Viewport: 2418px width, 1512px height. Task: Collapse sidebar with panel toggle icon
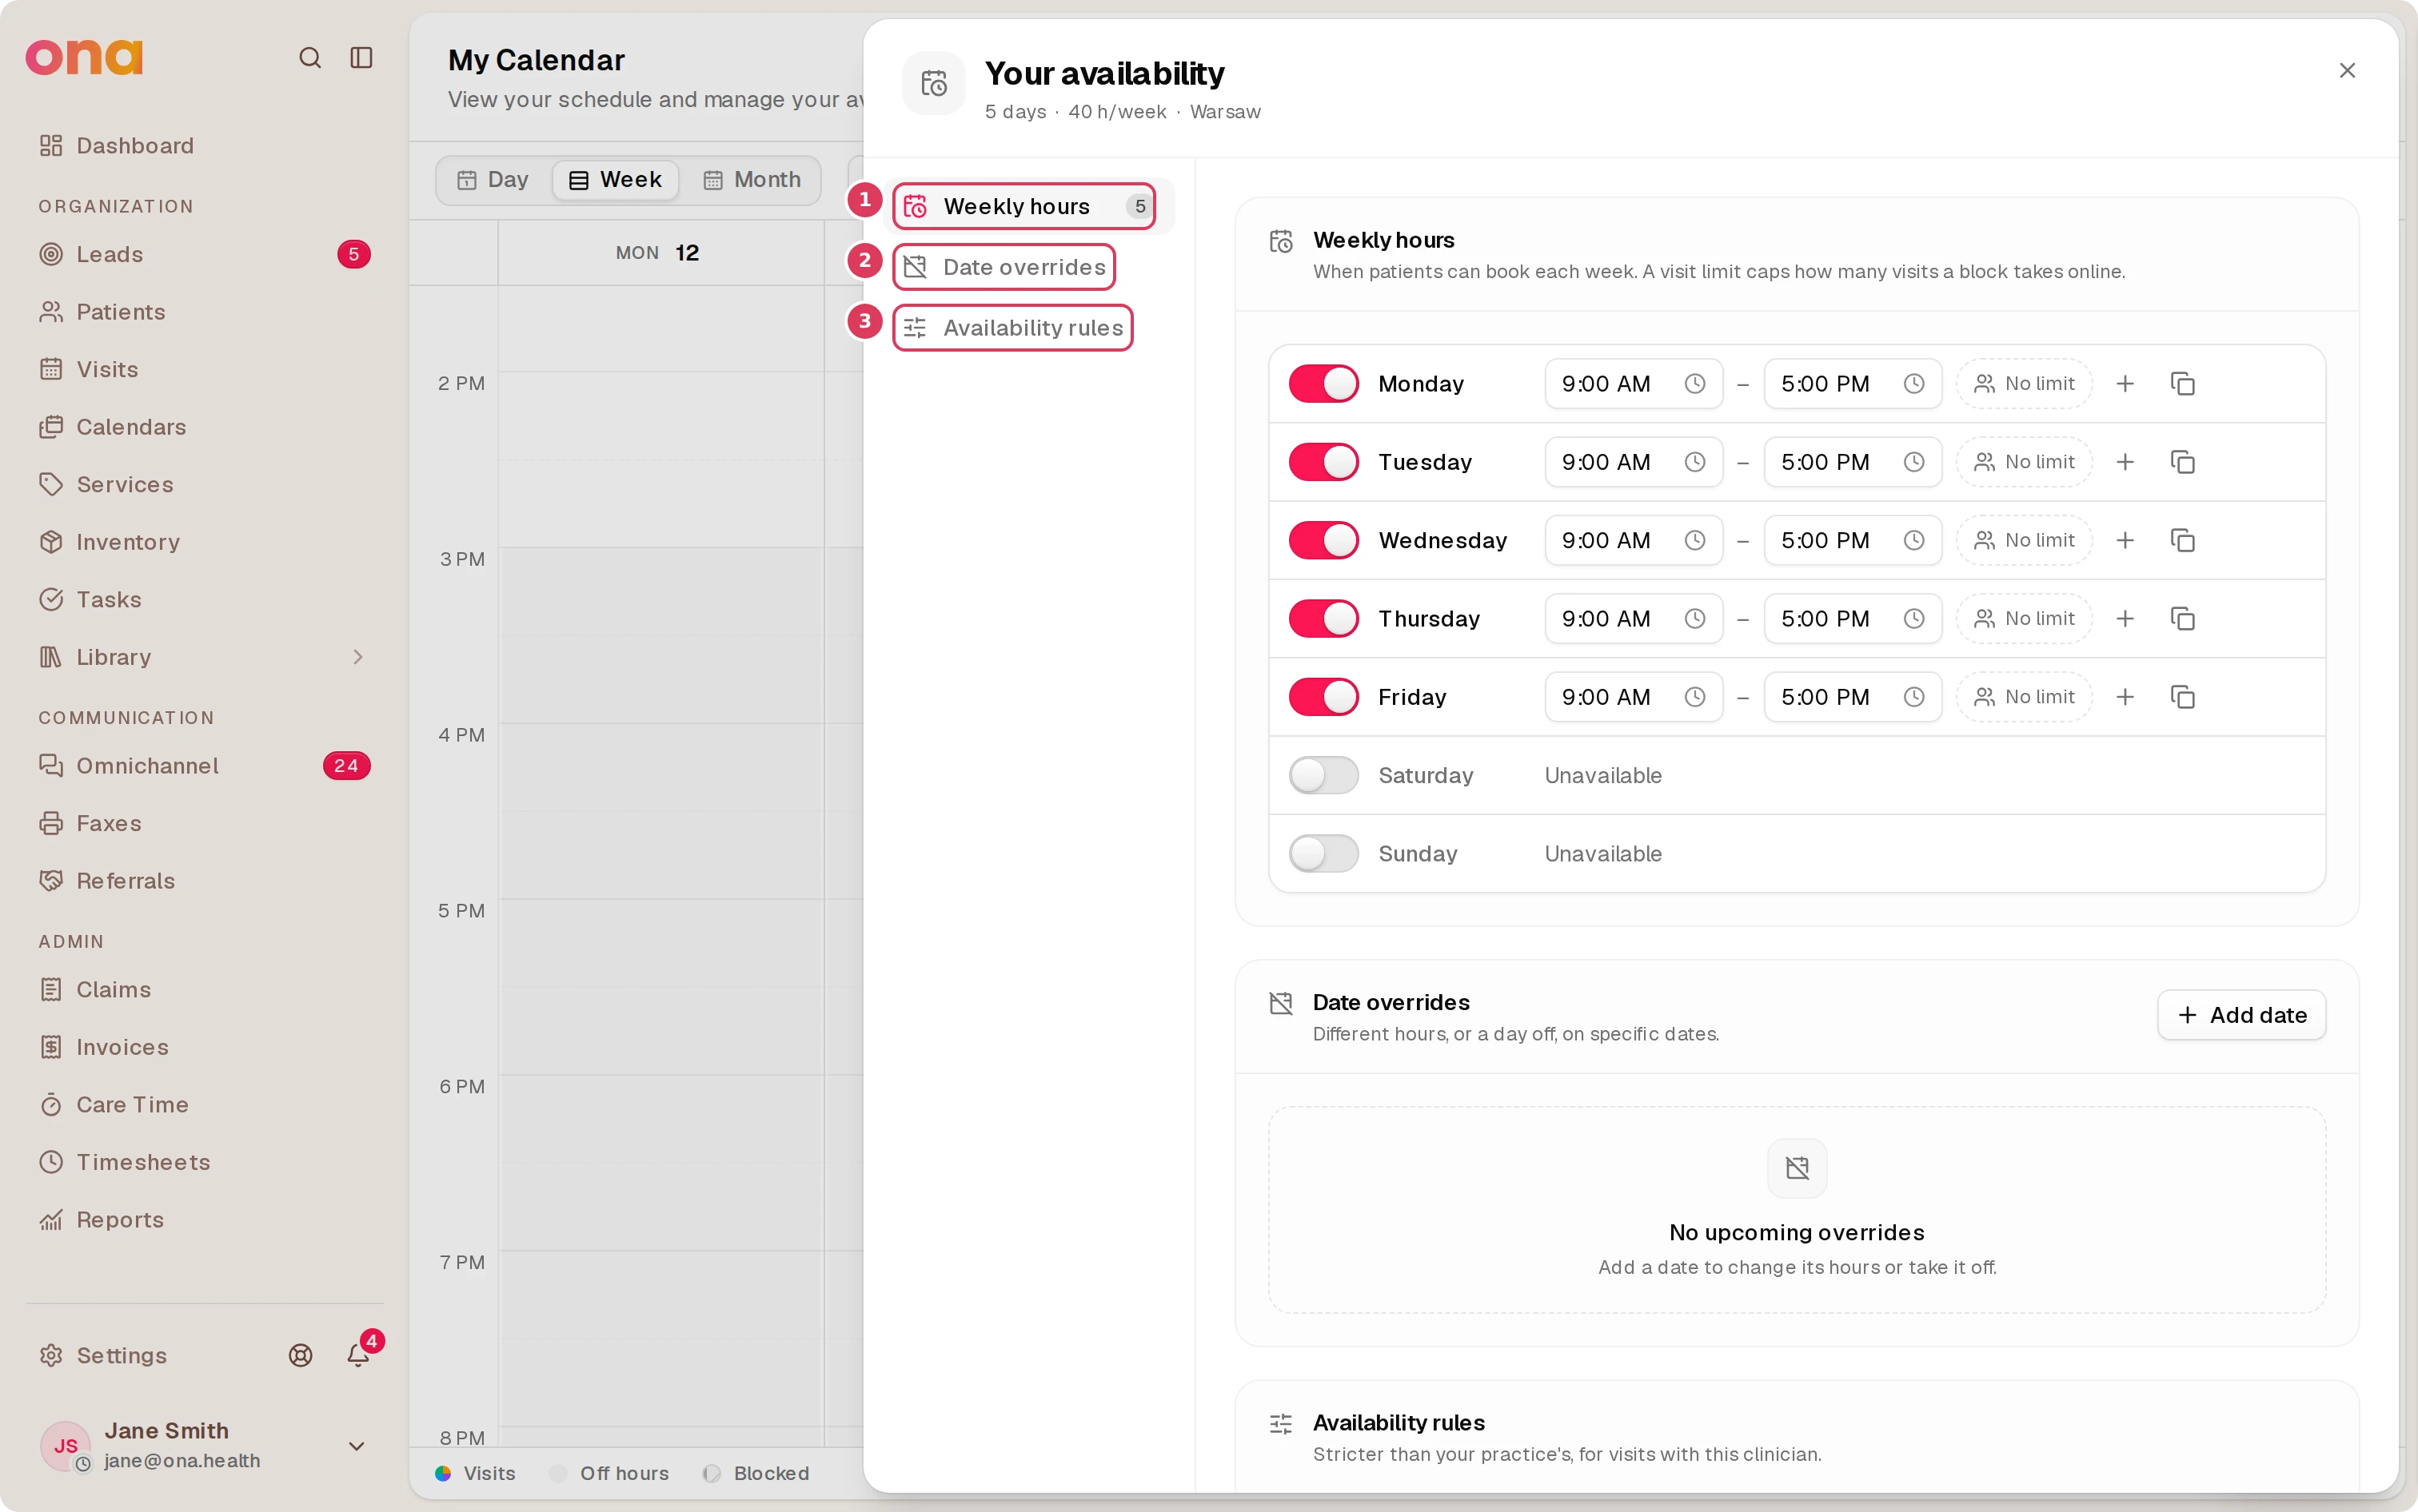[x=361, y=58]
